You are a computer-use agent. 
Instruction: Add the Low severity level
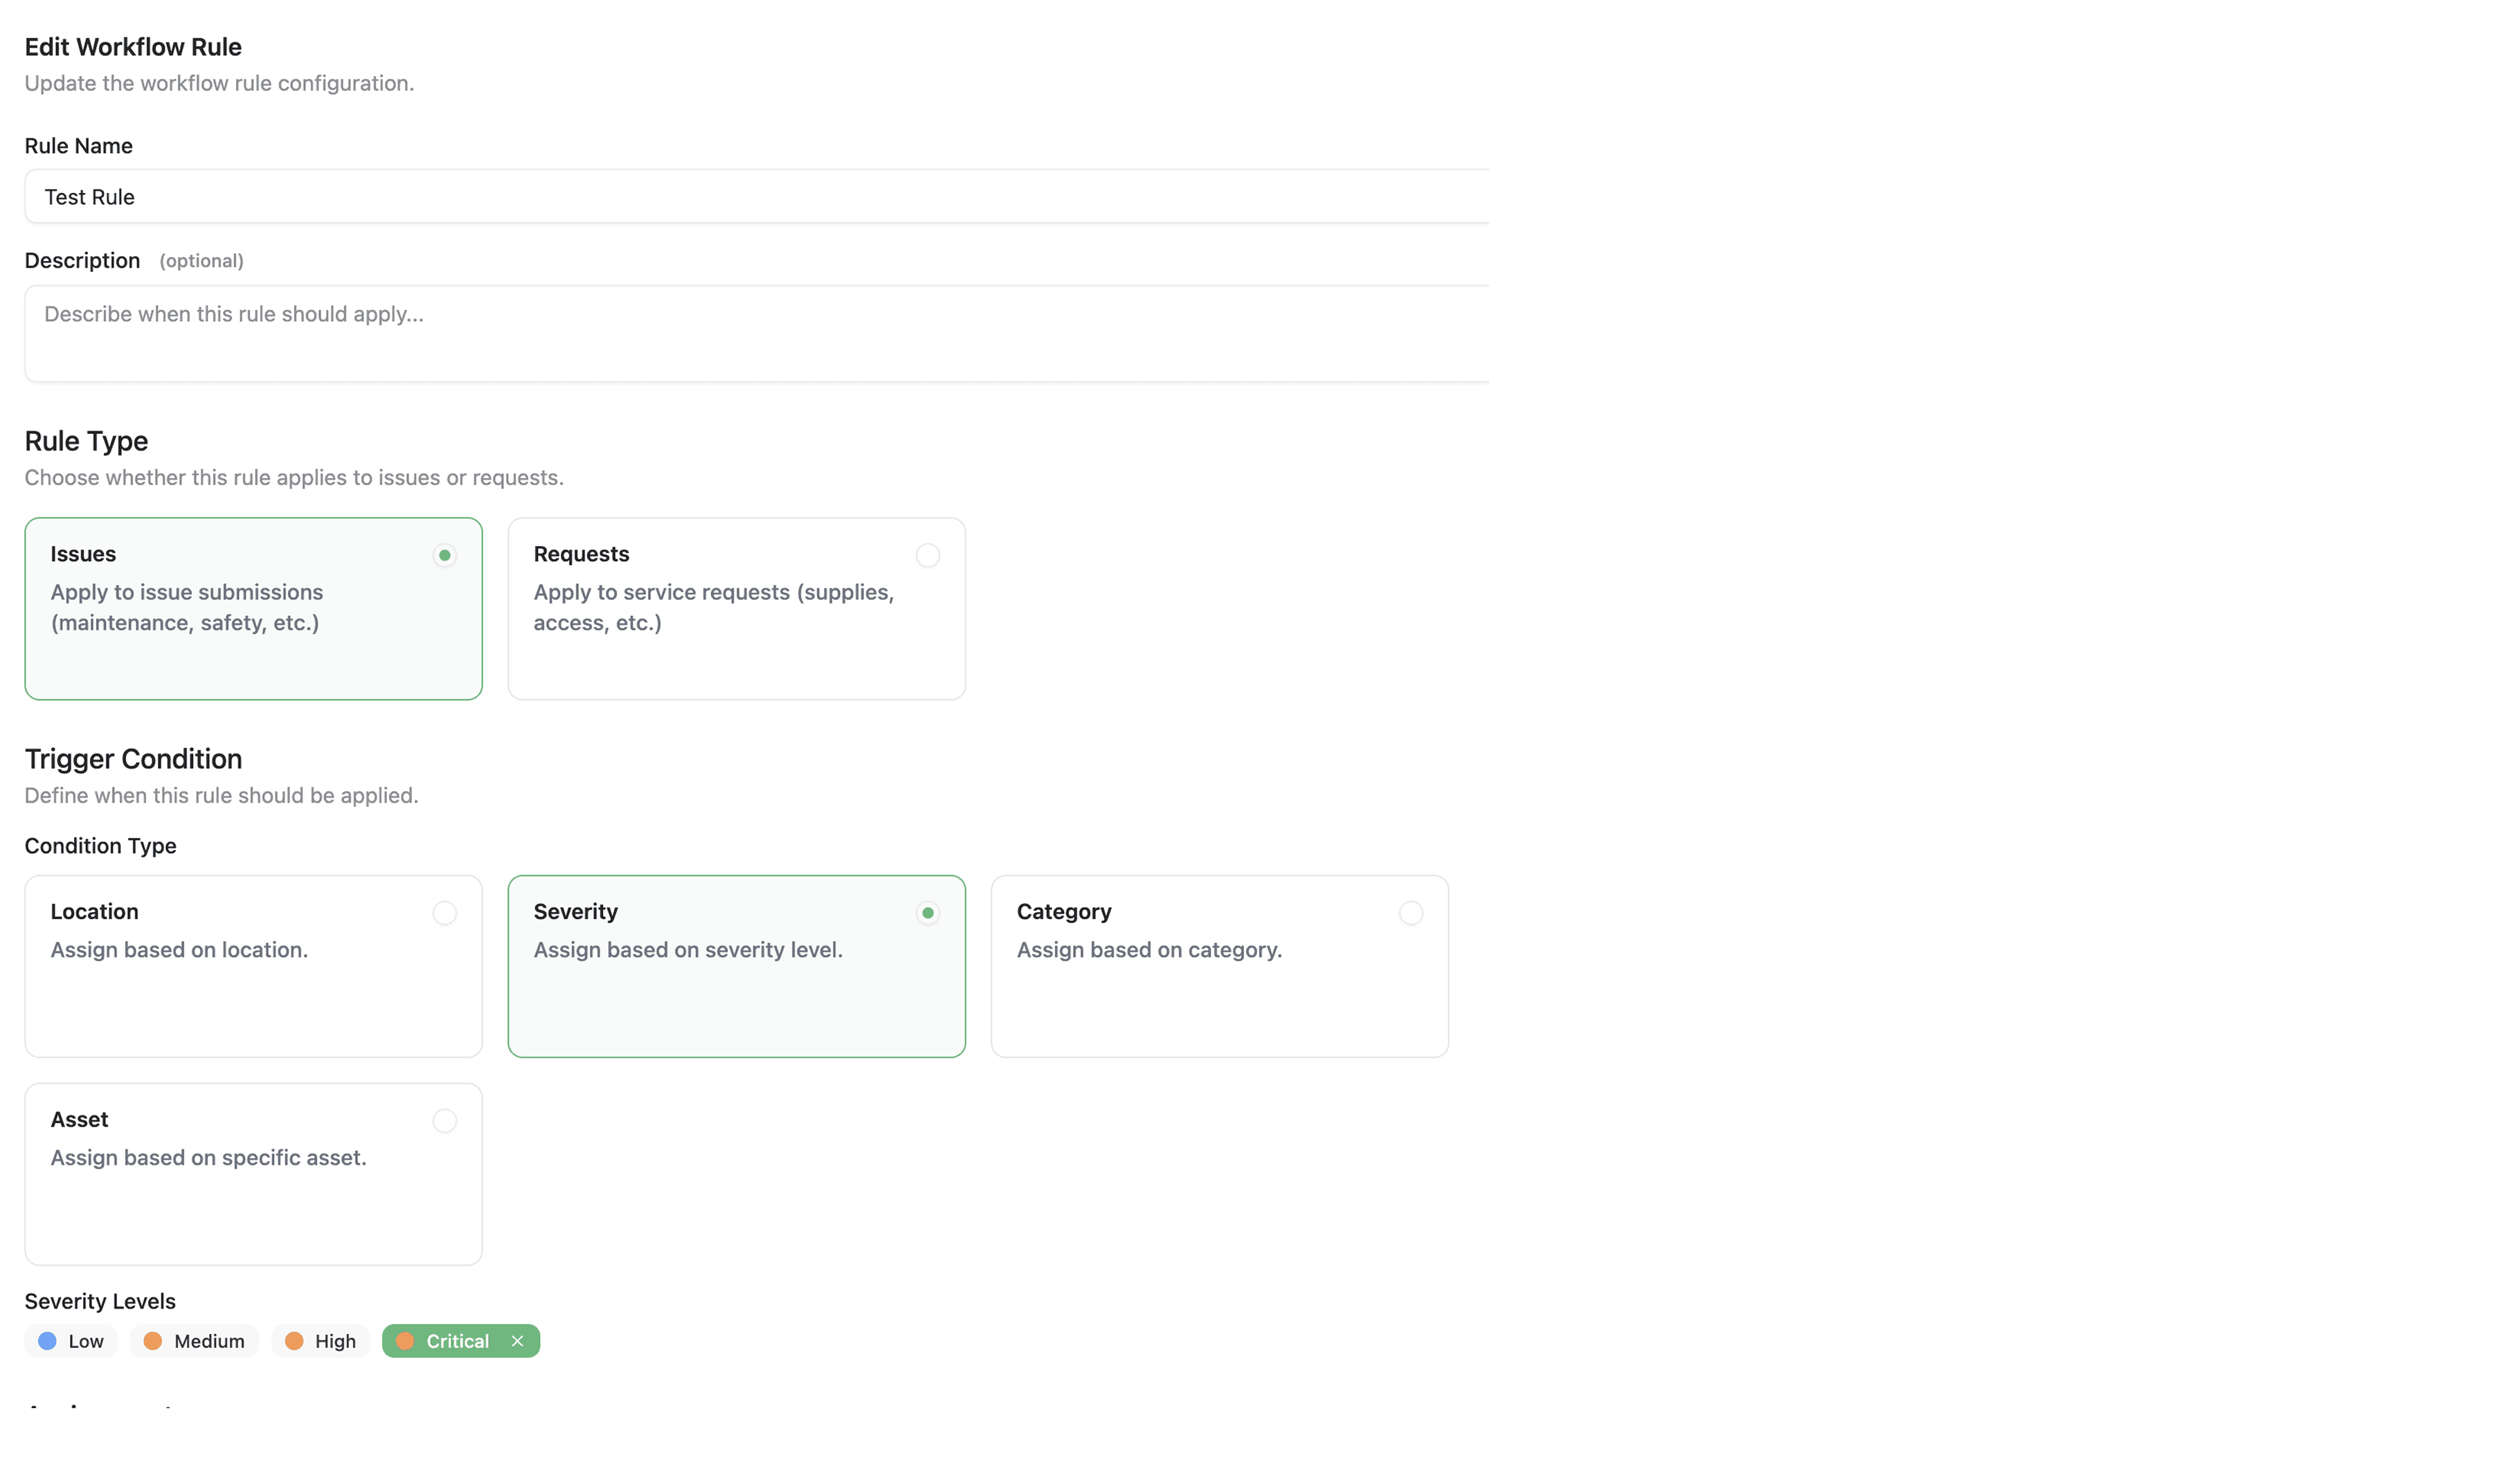point(70,1341)
